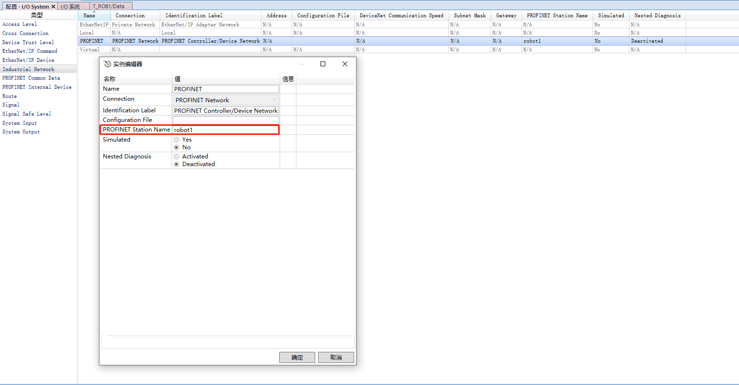Select the Local network row

pyautogui.click(x=408, y=33)
